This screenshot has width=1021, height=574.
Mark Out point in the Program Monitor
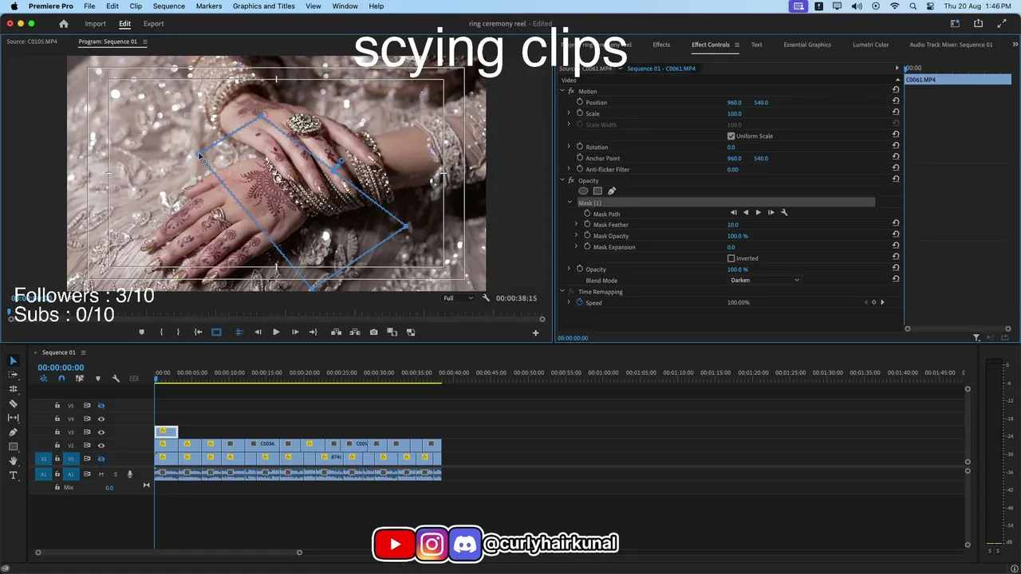[178, 332]
